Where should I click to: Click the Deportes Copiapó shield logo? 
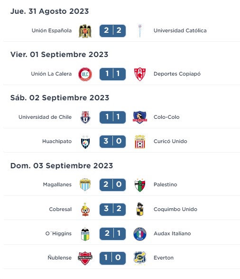click(140, 74)
